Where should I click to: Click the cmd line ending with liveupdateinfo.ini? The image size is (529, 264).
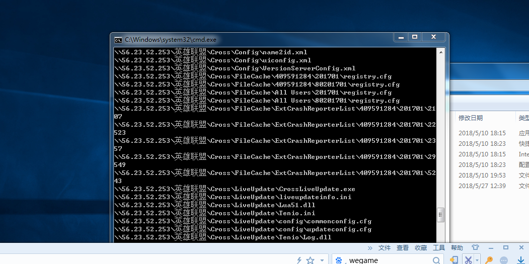click(x=233, y=197)
